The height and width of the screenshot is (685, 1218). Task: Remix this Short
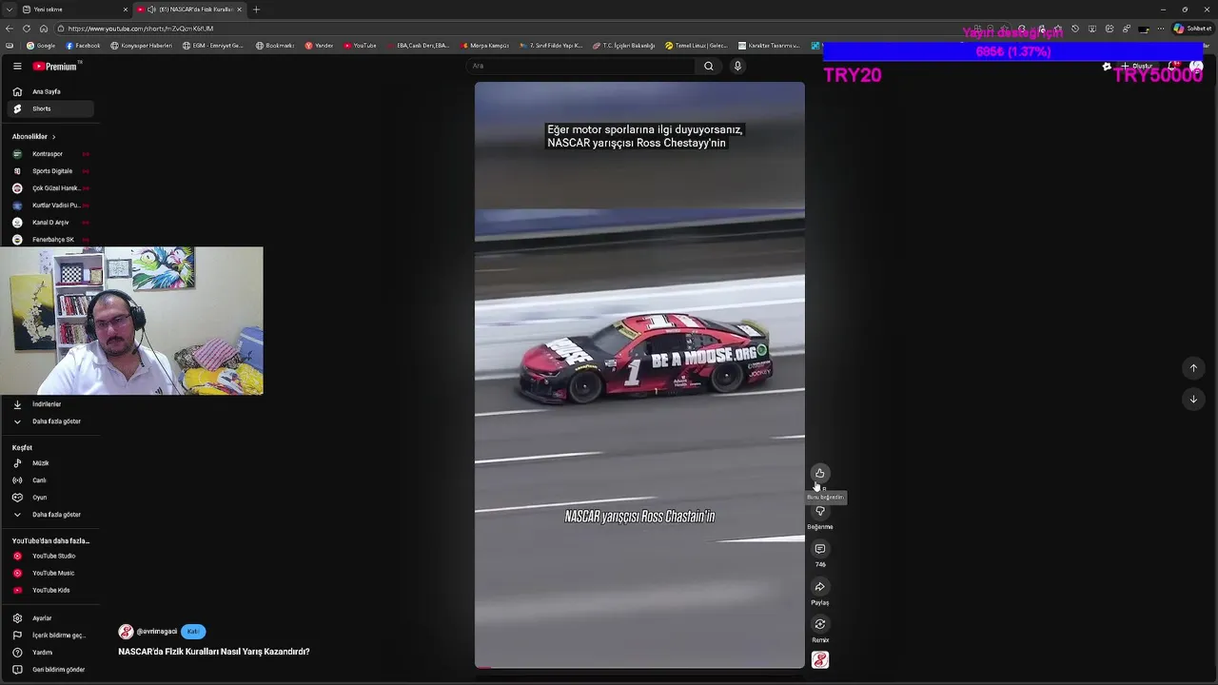[x=819, y=624]
